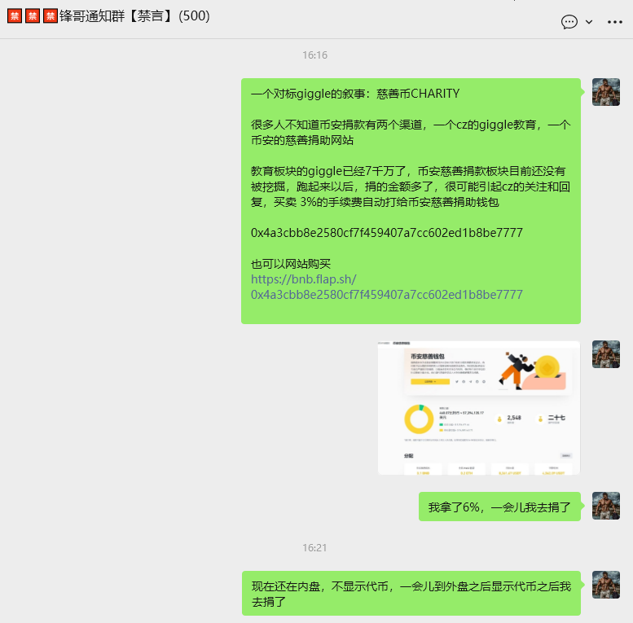Click sender avatar beside the image message

pyautogui.click(x=606, y=354)
